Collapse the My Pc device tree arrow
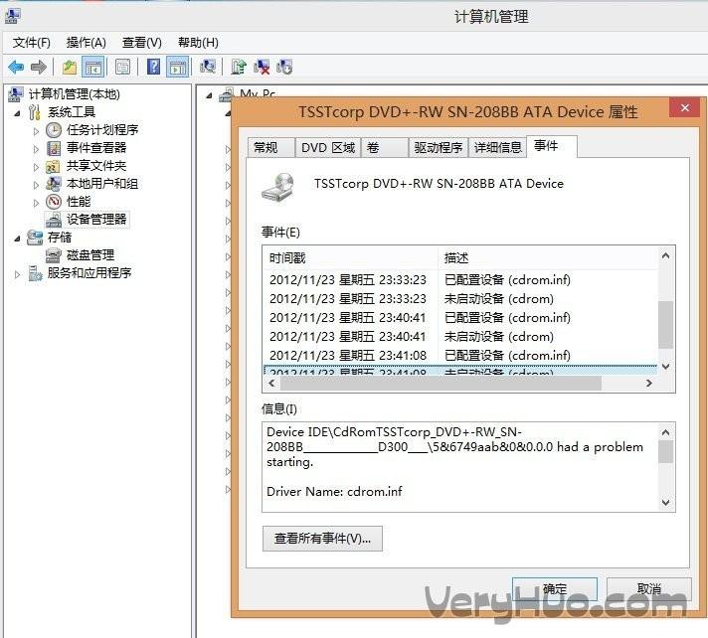708x638 pixels. coord(209,95)
